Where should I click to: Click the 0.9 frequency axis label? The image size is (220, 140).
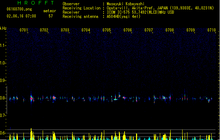pos(3,80)
